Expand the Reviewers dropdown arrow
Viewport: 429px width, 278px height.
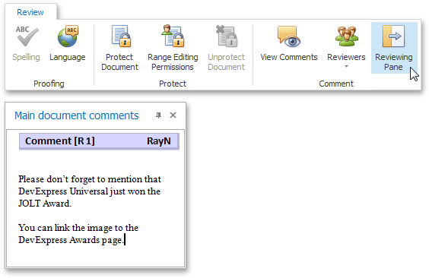(346, 66)
